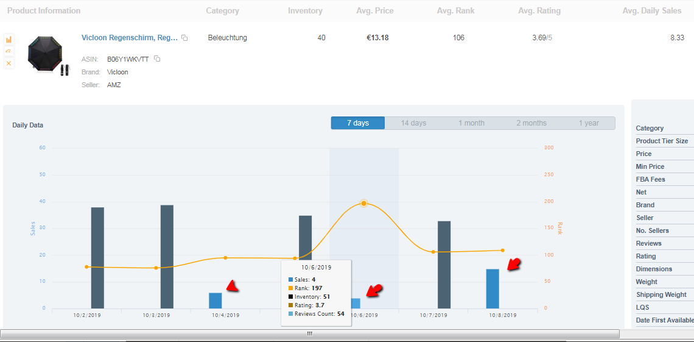The width and height of the screenshot is (694, 342).
Task: Grab the horizontal scrollbar thumb
Action: [310, 333]
